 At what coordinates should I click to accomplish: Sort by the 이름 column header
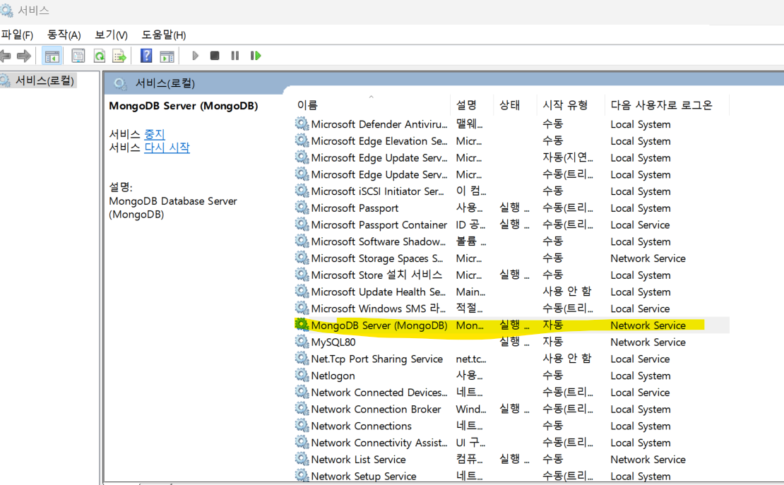307,105
